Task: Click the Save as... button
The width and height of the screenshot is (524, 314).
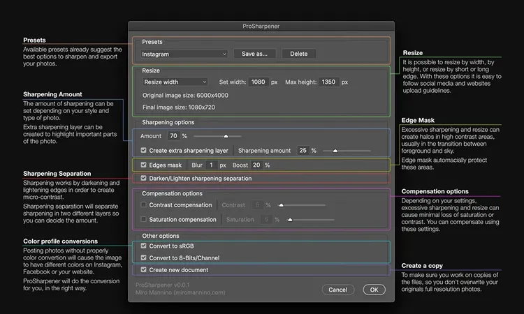Action: pyautogui.click(x=255, y=54)
